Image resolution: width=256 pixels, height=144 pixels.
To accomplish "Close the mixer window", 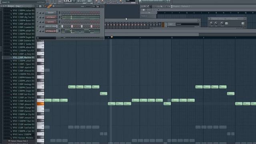I will pyautogui.click(x=198, y=20).
